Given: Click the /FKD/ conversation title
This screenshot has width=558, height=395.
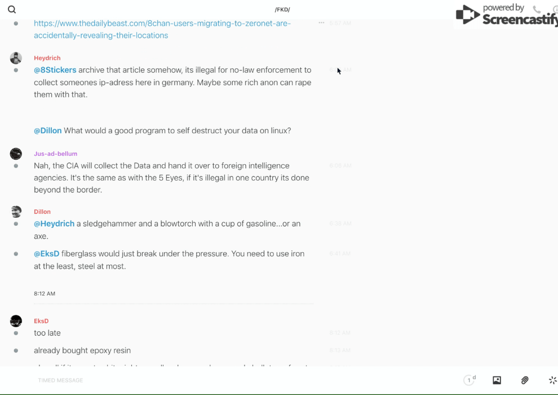Looking at the screenshot, I should (282, 10).
